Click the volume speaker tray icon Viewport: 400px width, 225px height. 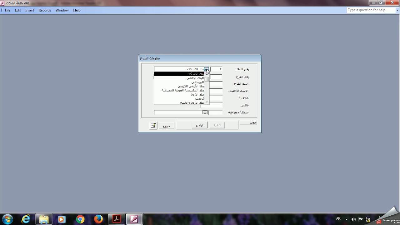(353, 219)
